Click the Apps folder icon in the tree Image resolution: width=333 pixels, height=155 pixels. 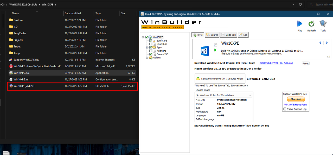pos(154,47)
